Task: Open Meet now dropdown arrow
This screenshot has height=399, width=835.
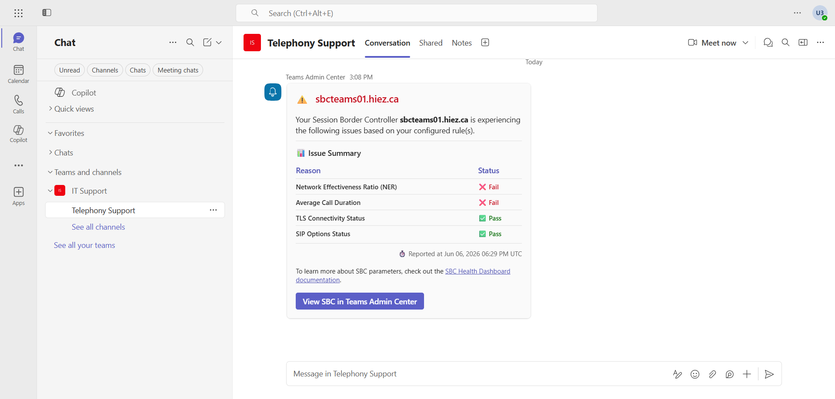Action: tap(745, 43)
